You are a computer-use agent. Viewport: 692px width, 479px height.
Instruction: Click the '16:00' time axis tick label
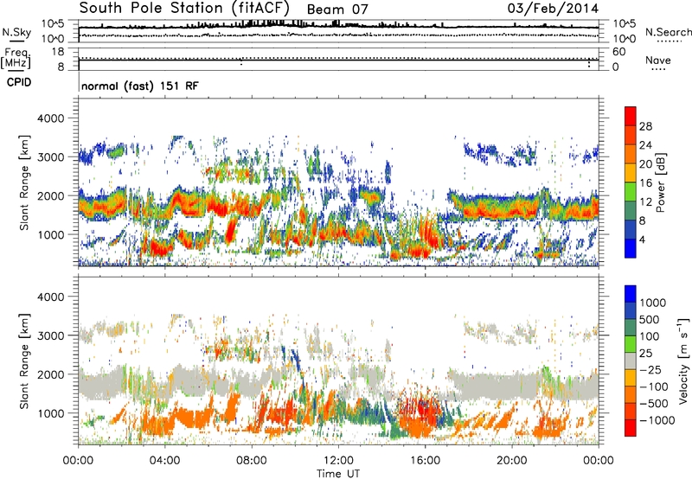426,461
